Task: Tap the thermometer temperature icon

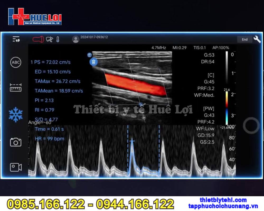Action: (58, 39)
